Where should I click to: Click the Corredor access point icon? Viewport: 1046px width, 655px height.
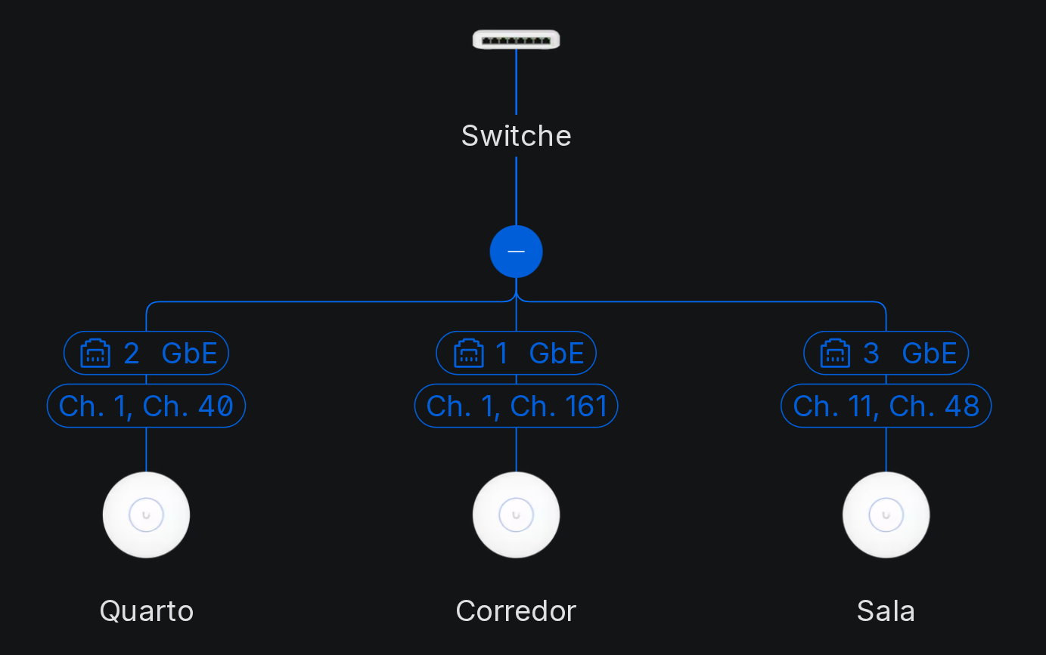coord(516,515)
